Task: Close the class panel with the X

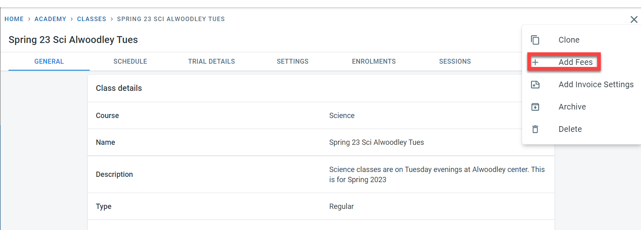Action: click(x=634, y=19)
